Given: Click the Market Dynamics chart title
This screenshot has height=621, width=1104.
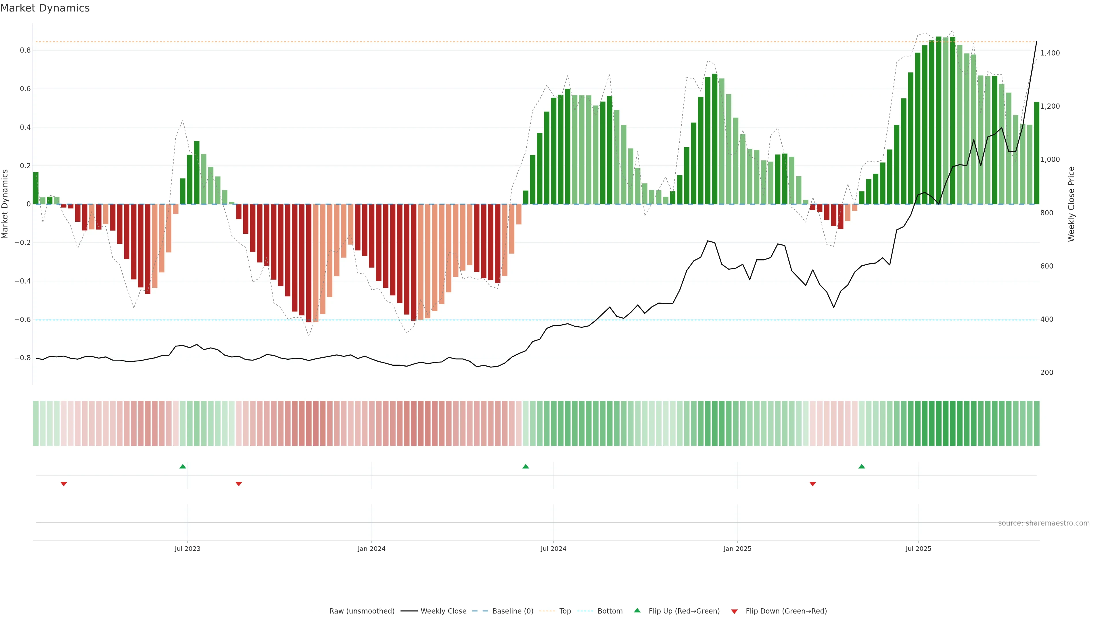Looking at the screenshot, I should (45, 8).
